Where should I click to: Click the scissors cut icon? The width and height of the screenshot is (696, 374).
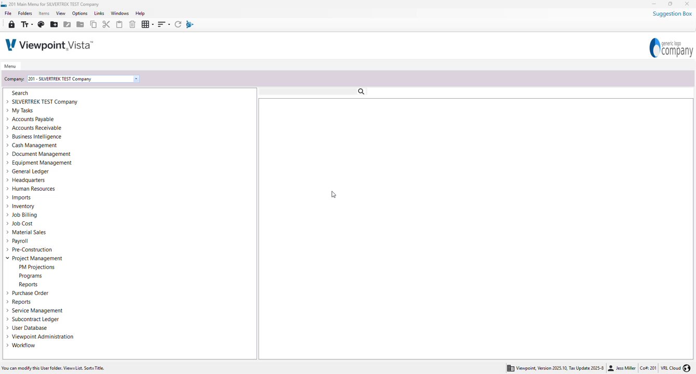[106, 24]
